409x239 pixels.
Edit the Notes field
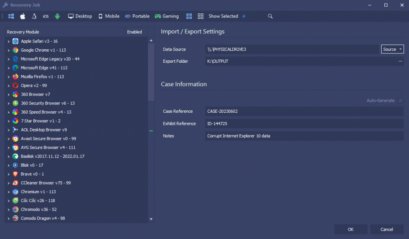point(305,136)
